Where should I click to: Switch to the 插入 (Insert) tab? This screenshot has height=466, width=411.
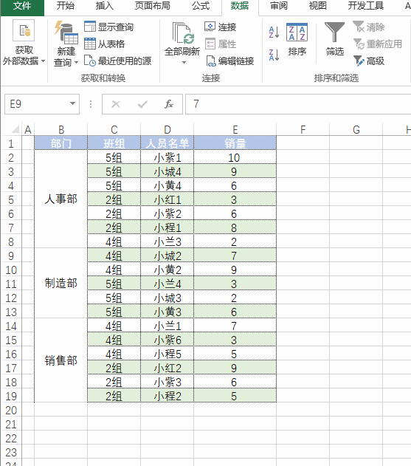[105, 6]
